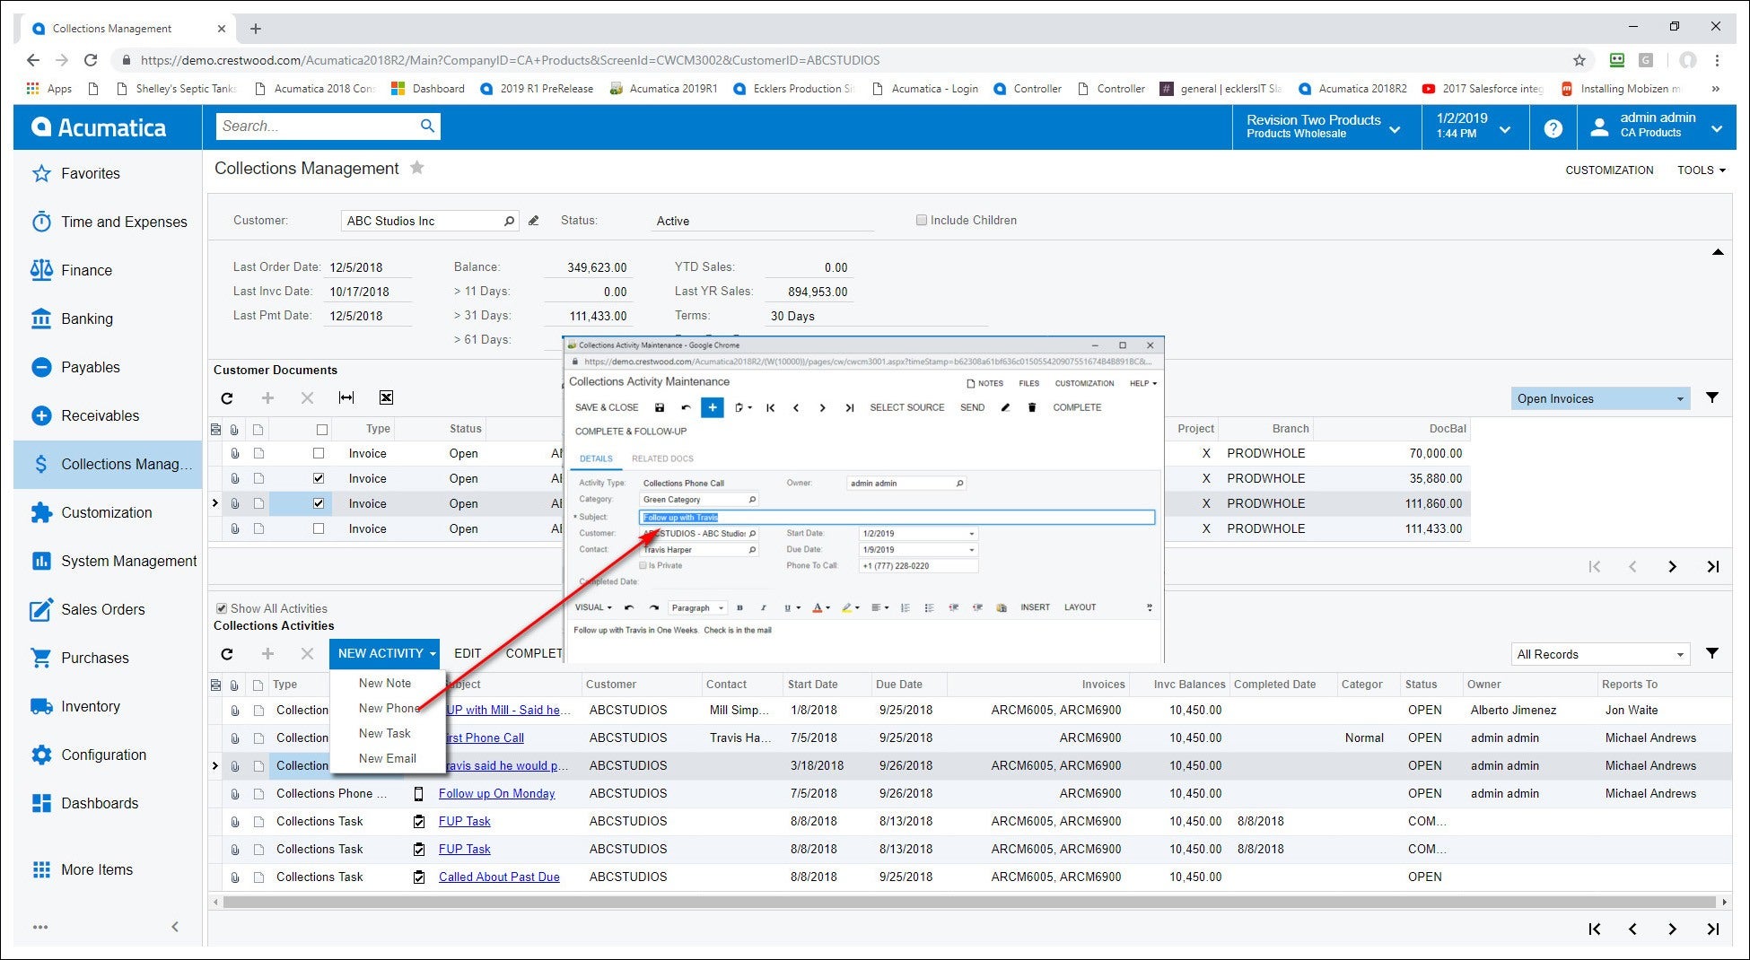
Task: Open the highlight color picker in the editor
Action: tap(850, 607)
